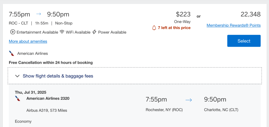
Task: Click the red price alert bell icon
Action: [x=154, y=28]
